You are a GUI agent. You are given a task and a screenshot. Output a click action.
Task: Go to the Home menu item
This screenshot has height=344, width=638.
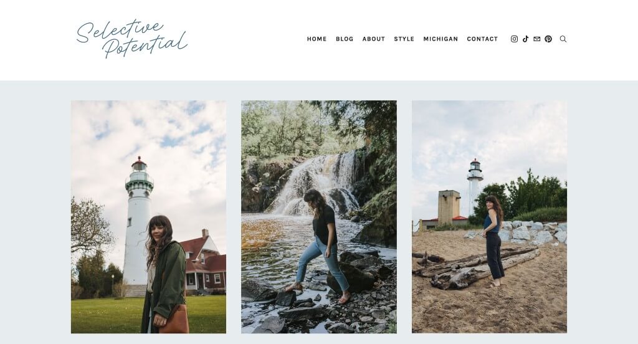(317, 39)
